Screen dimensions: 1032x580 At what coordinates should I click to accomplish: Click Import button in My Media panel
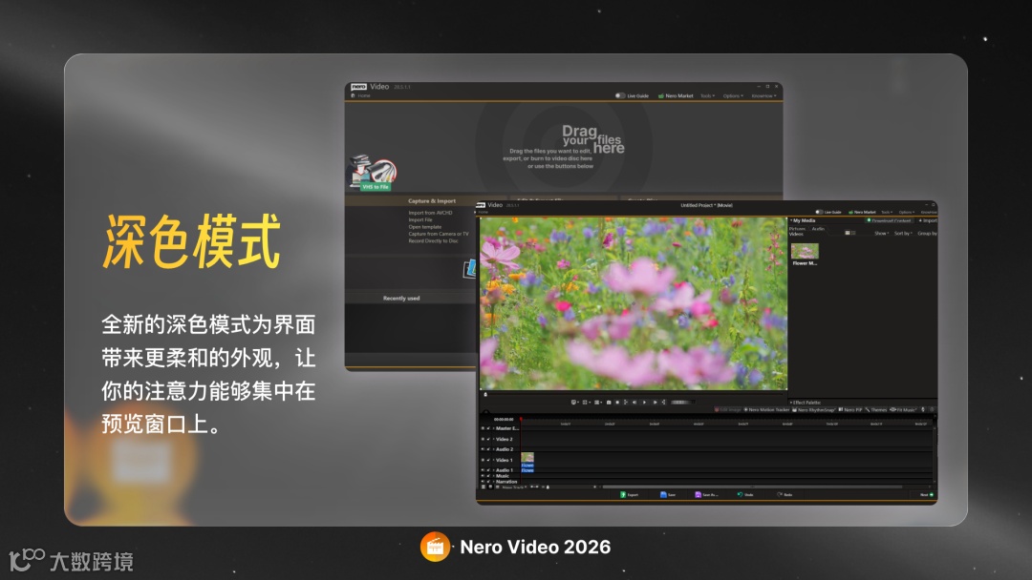(928, 220)
